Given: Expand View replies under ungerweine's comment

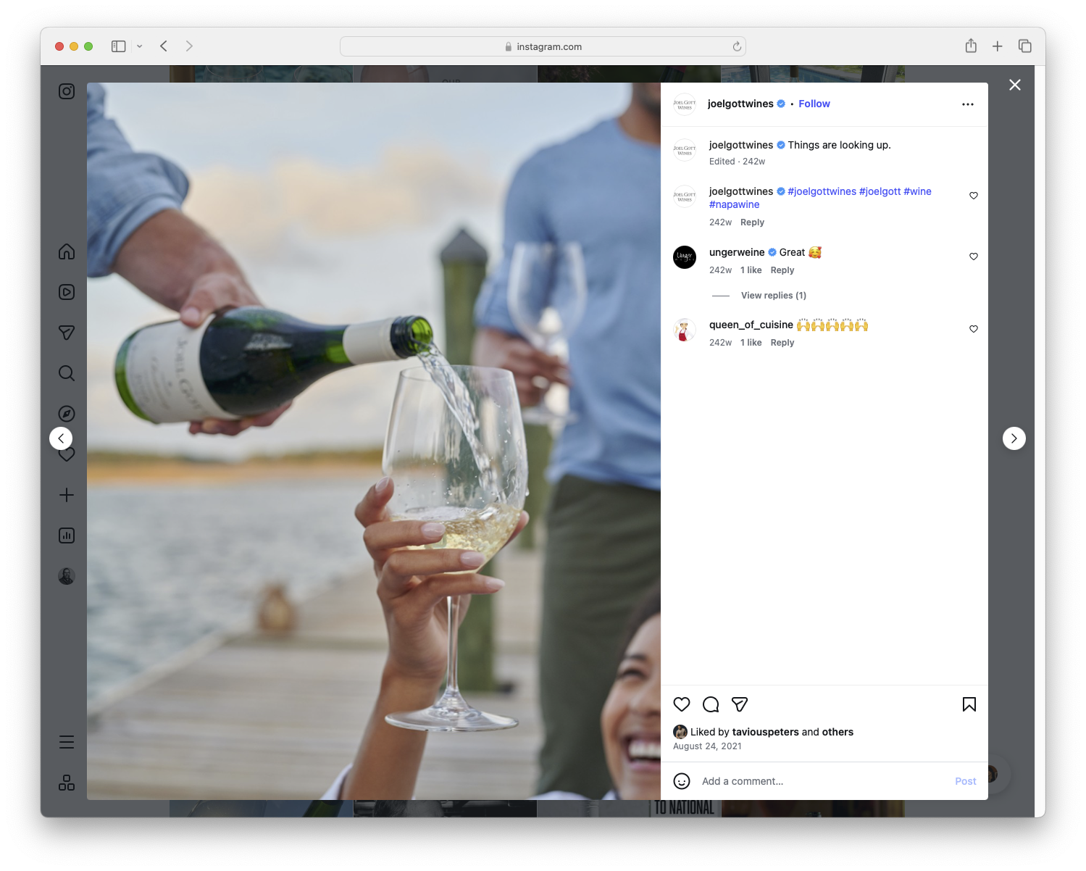Looking at the screenshot, I should [772, 295].
